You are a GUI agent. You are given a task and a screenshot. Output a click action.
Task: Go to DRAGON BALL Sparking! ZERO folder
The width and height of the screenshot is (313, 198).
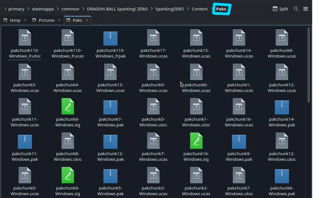(x=118, y=9)
